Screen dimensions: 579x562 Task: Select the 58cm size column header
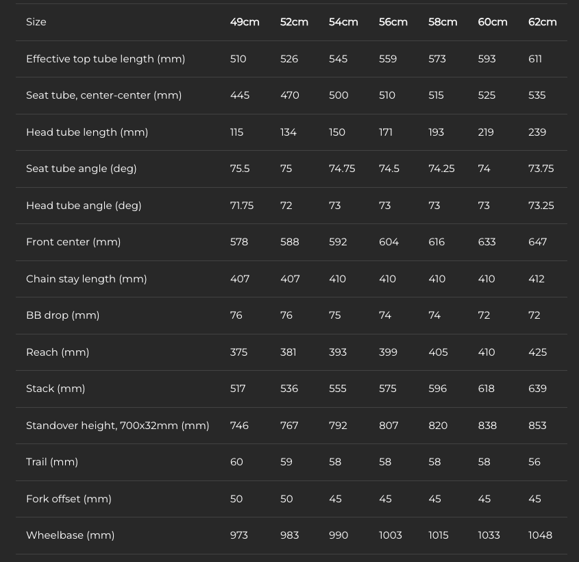tap(443, 22)
